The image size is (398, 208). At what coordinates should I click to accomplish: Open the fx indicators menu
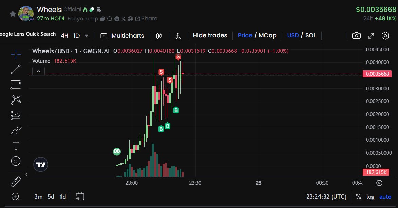tap(178, 36)
